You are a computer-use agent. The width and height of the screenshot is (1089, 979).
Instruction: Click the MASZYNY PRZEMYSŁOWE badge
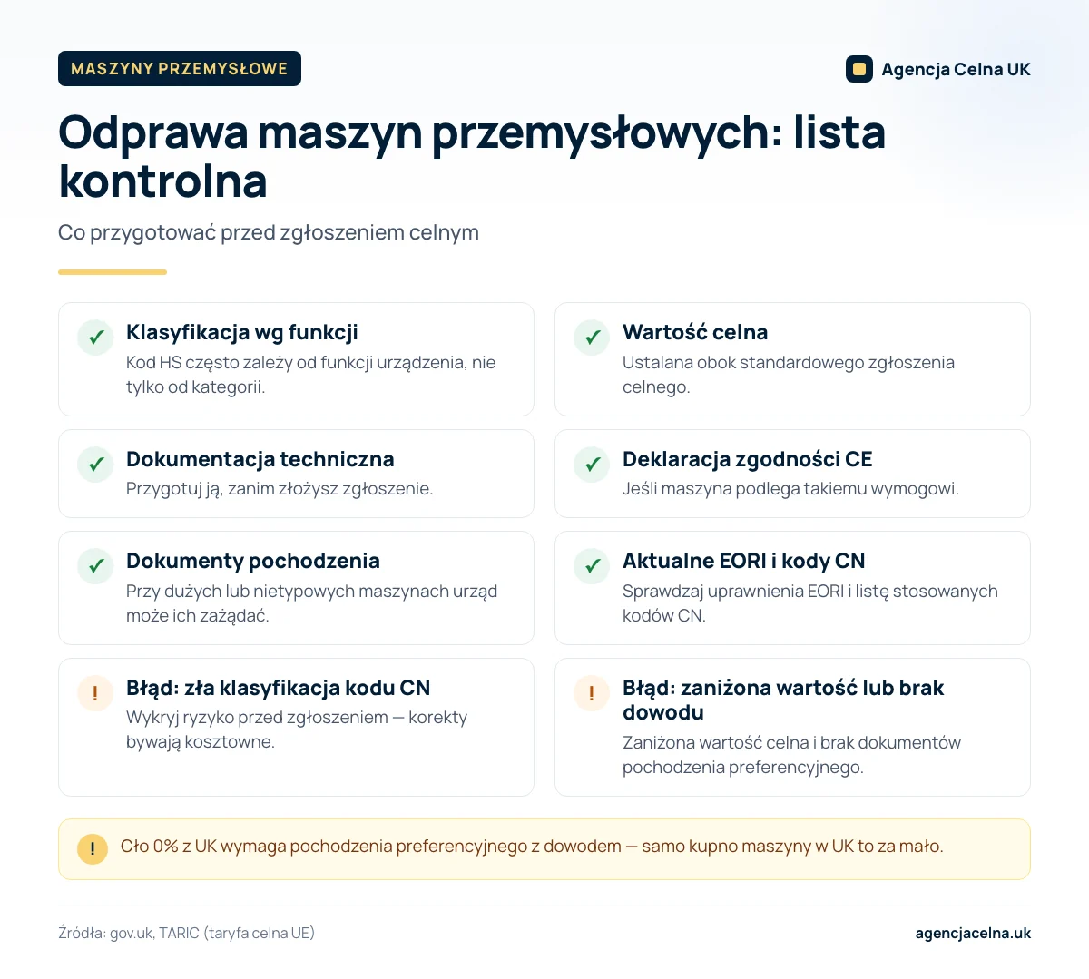(180, 69)
